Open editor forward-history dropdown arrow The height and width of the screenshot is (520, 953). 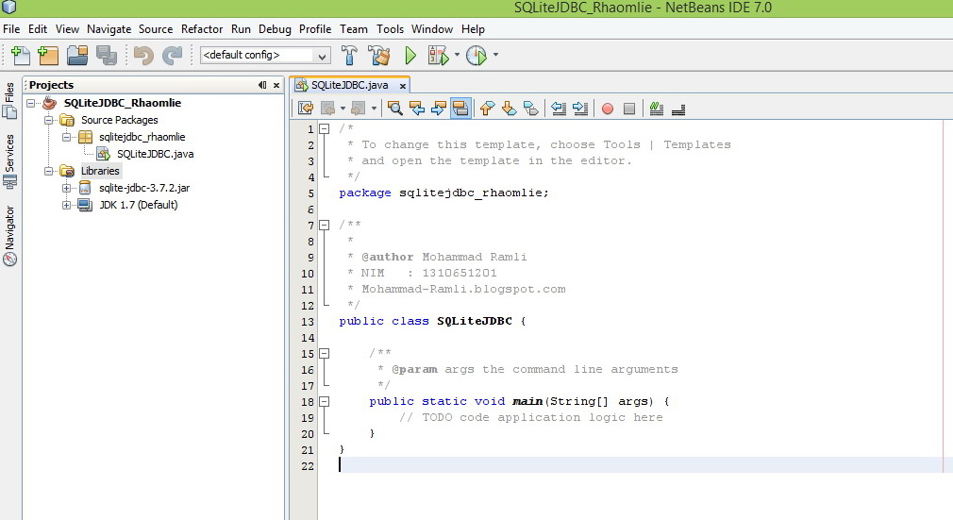374,109
